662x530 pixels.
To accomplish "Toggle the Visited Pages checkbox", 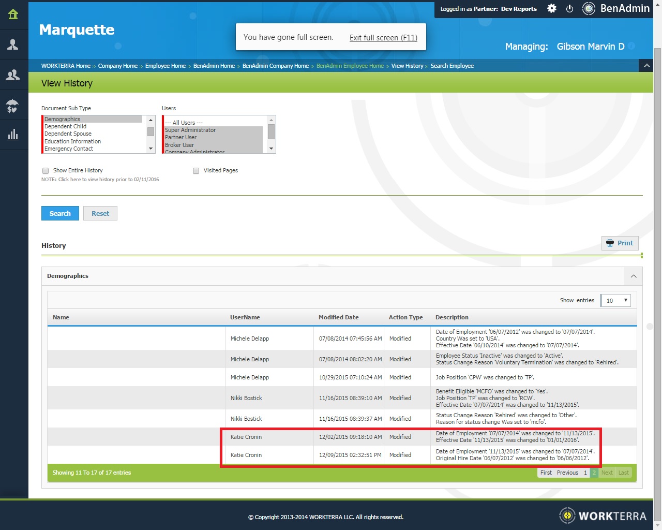I will pos(196,171).
